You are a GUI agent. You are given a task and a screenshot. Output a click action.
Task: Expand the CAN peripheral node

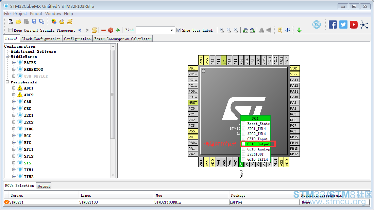pyautogui.click(x=14, y=102)
